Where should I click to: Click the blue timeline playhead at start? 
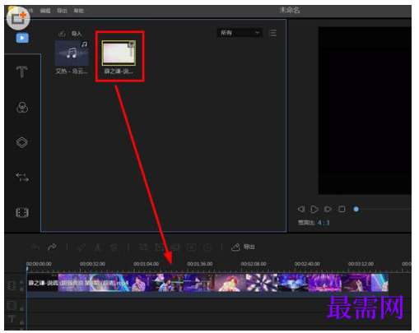(27, 270)
